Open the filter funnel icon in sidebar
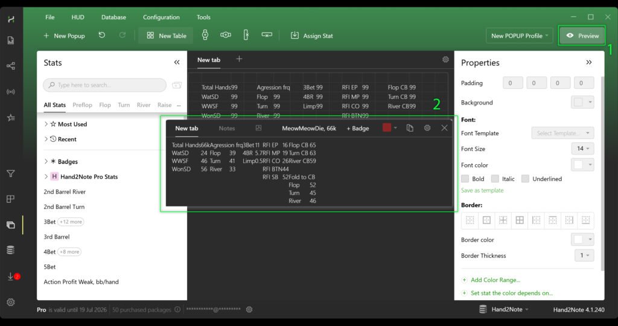The width and height of the screenshot is (618, 326). click(x=10, y=174)
